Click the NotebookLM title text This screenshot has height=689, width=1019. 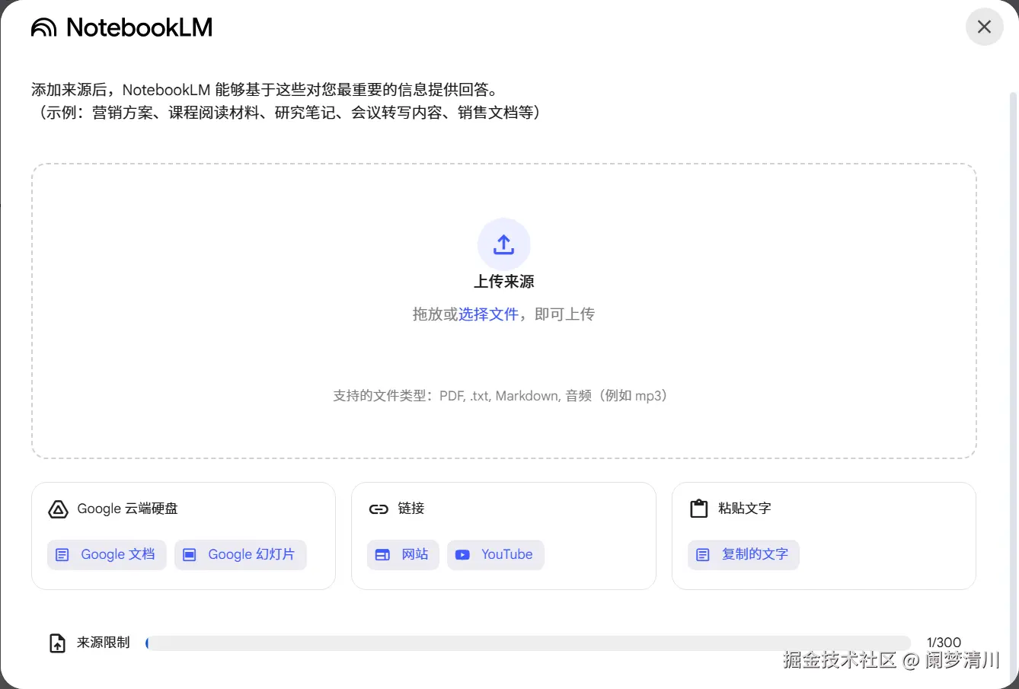tap(139, 27)
